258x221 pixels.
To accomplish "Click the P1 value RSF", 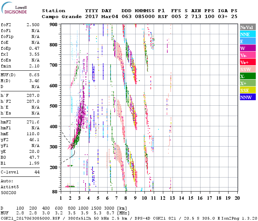I will (163, 17).
